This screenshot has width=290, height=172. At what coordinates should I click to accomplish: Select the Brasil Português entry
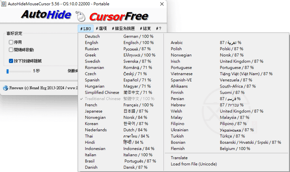[121, 161]
